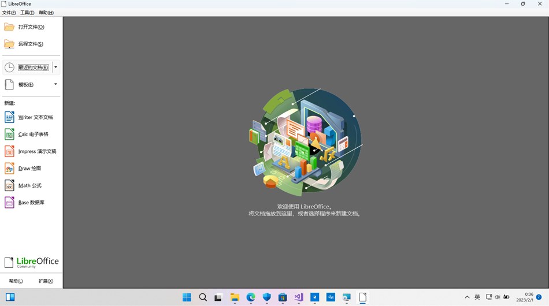Open taskbar Search
Viewport: 549px width, 306px height.
(203, 297)
